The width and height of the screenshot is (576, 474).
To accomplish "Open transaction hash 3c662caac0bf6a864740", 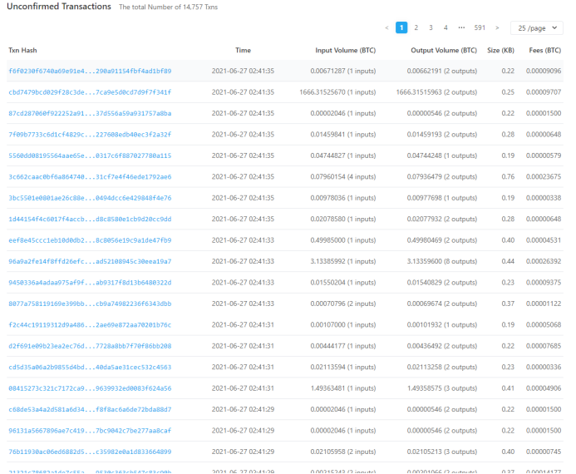I will click(90, 177).
